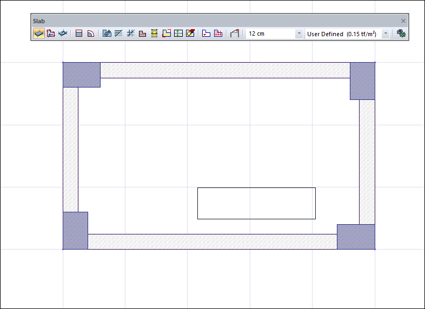Select the highlighted Slab drawing tool
The height and width of the screenshot is (309, 425).
38,33
